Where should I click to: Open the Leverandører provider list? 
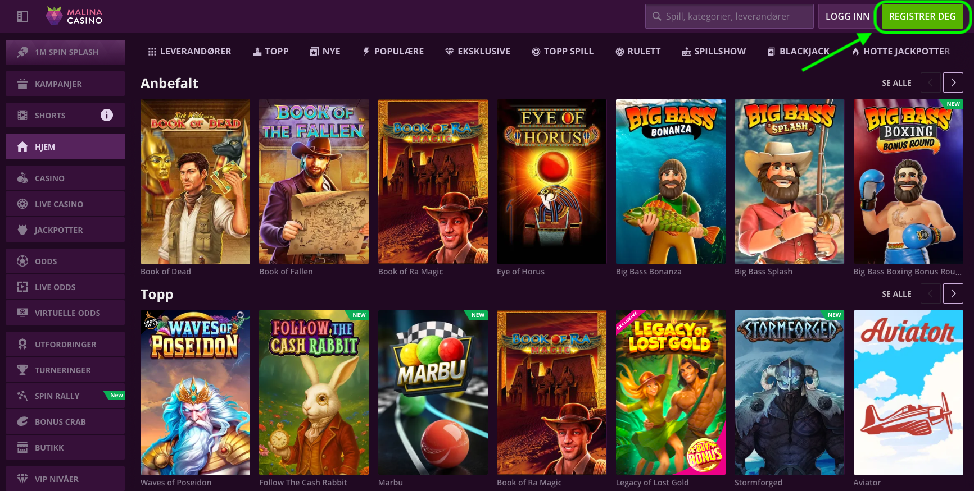pyautogui.click(x=189, y=52)
